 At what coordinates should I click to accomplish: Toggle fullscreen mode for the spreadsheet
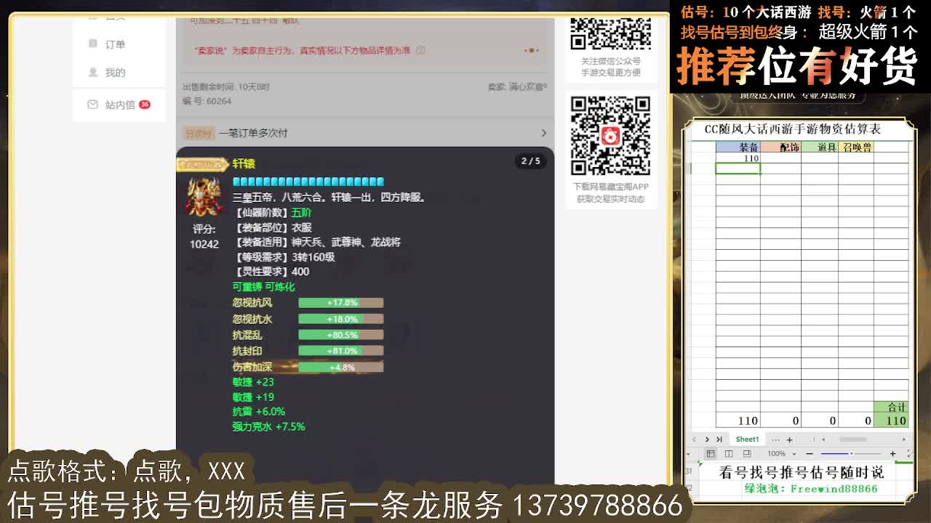[x=909, y=453]
